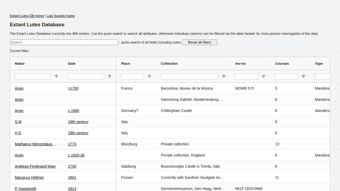
Task: Click the Reset all filters button
Action: coord(200,42)
